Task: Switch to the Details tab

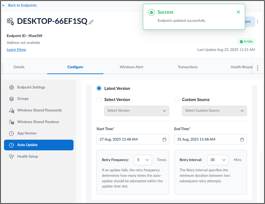Action: coord(19,67)
